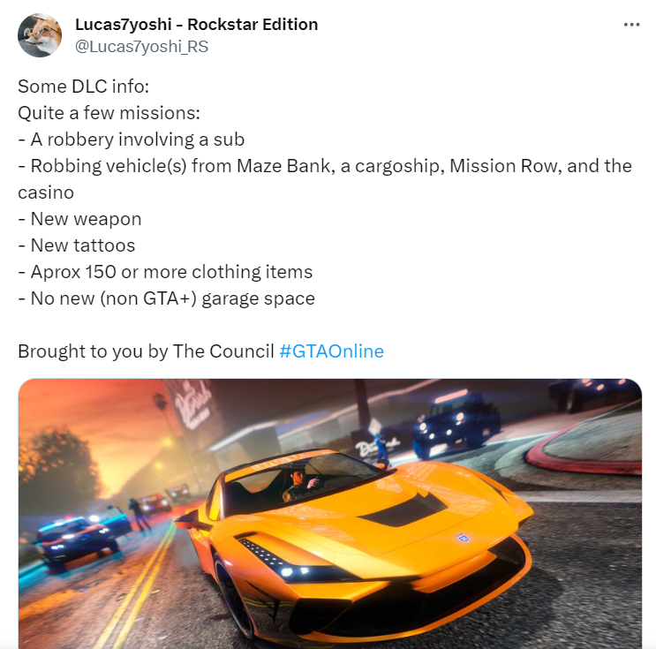
Task: Visit the @Lucas7yoshi_RS handle link
Action: tap(141, 47)
